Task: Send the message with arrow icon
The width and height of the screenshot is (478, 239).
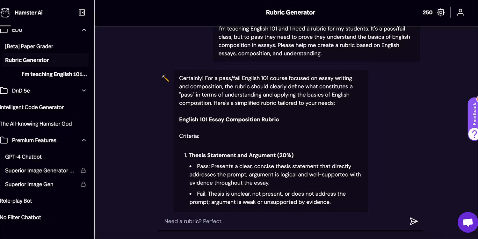Action: point(414,221)
